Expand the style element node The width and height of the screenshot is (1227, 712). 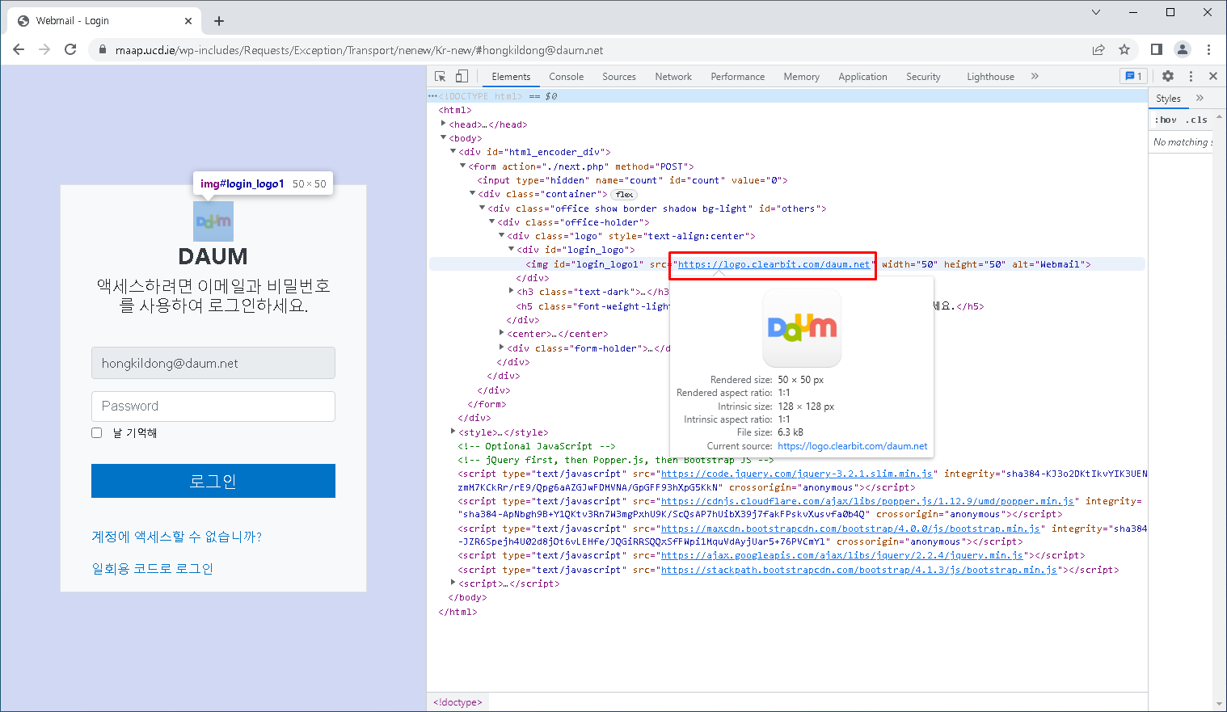tap(453, 432)
